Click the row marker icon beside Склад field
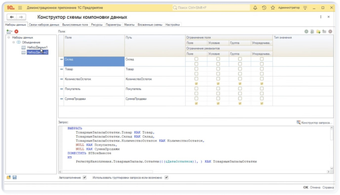 61,59
